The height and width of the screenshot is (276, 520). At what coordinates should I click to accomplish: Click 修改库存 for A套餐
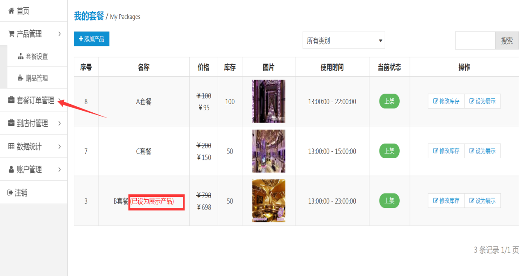click(x=446, y=101)
